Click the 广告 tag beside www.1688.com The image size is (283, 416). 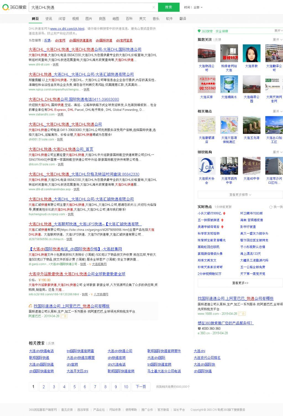tap(242, 314)
